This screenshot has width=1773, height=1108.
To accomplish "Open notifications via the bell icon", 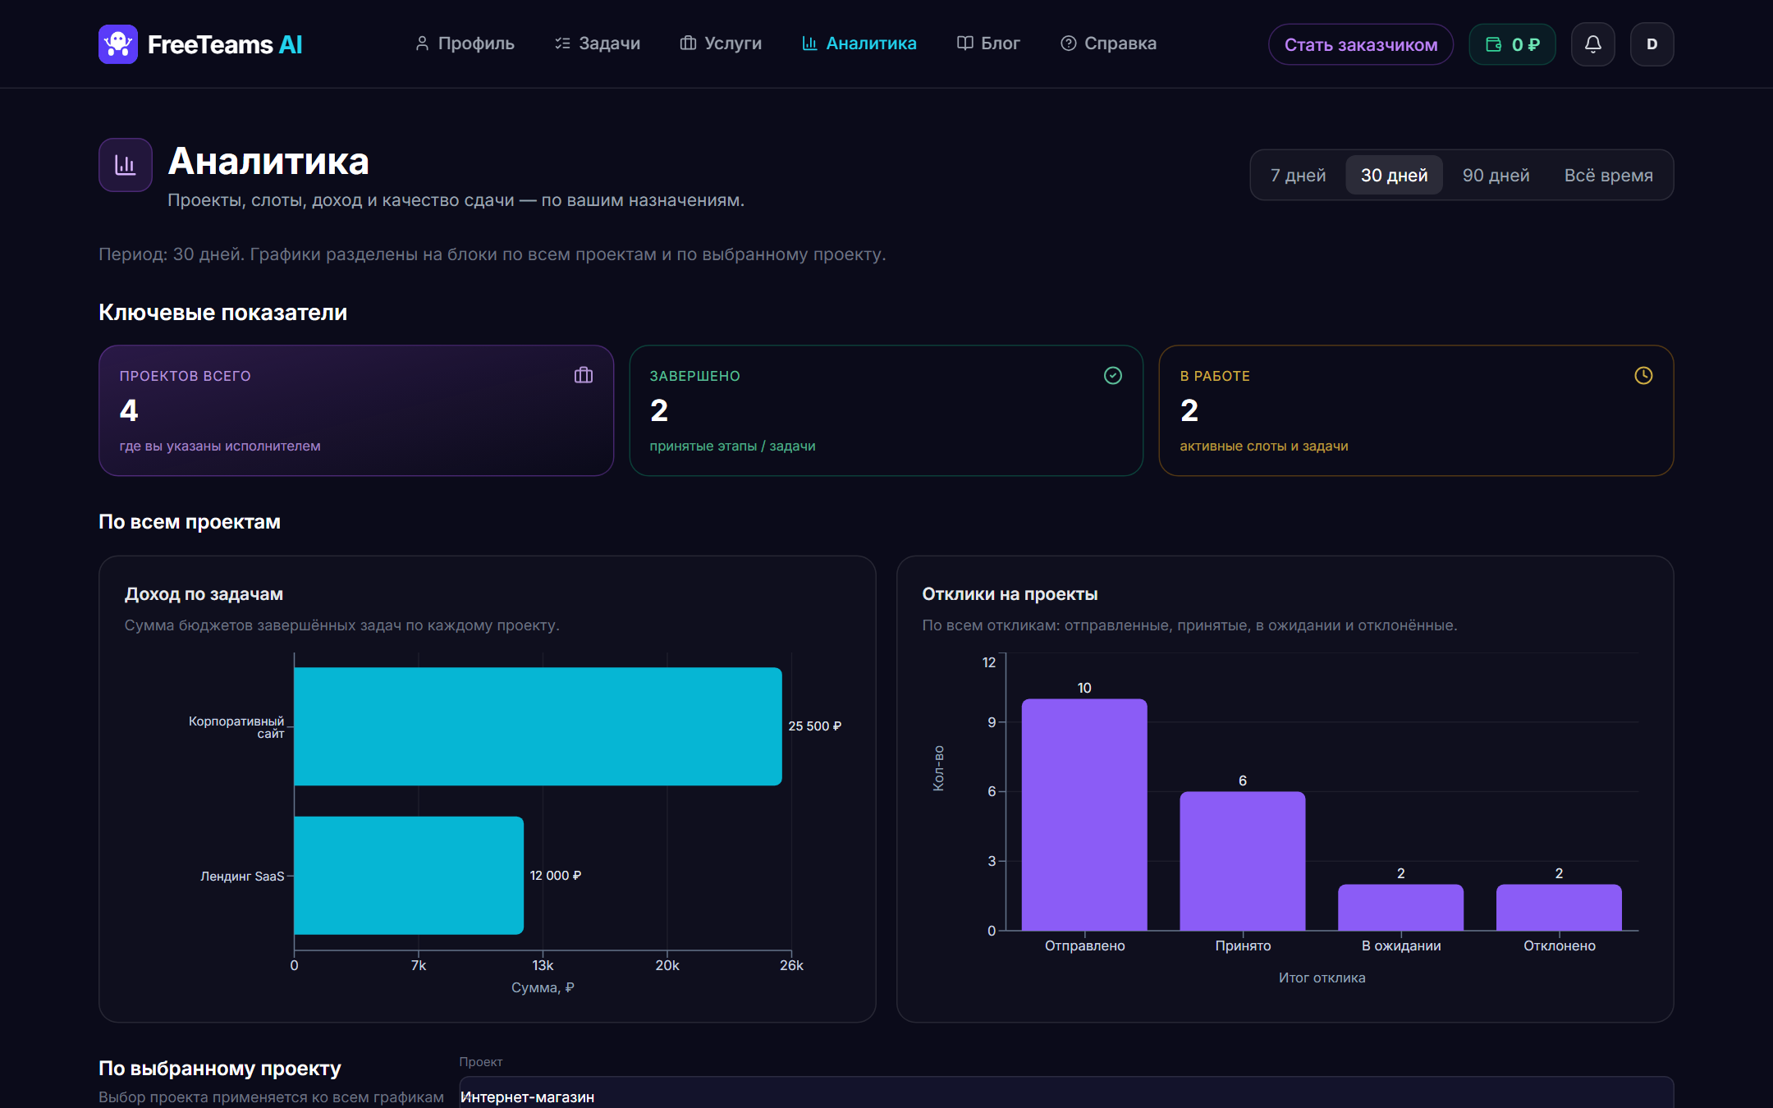I will click(1592, 44).
